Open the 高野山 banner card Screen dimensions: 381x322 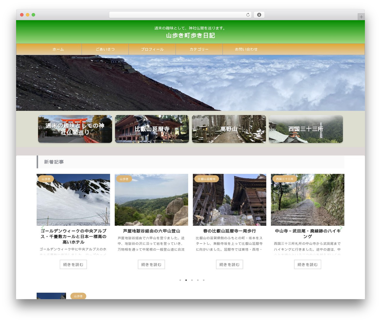[229, 129]
